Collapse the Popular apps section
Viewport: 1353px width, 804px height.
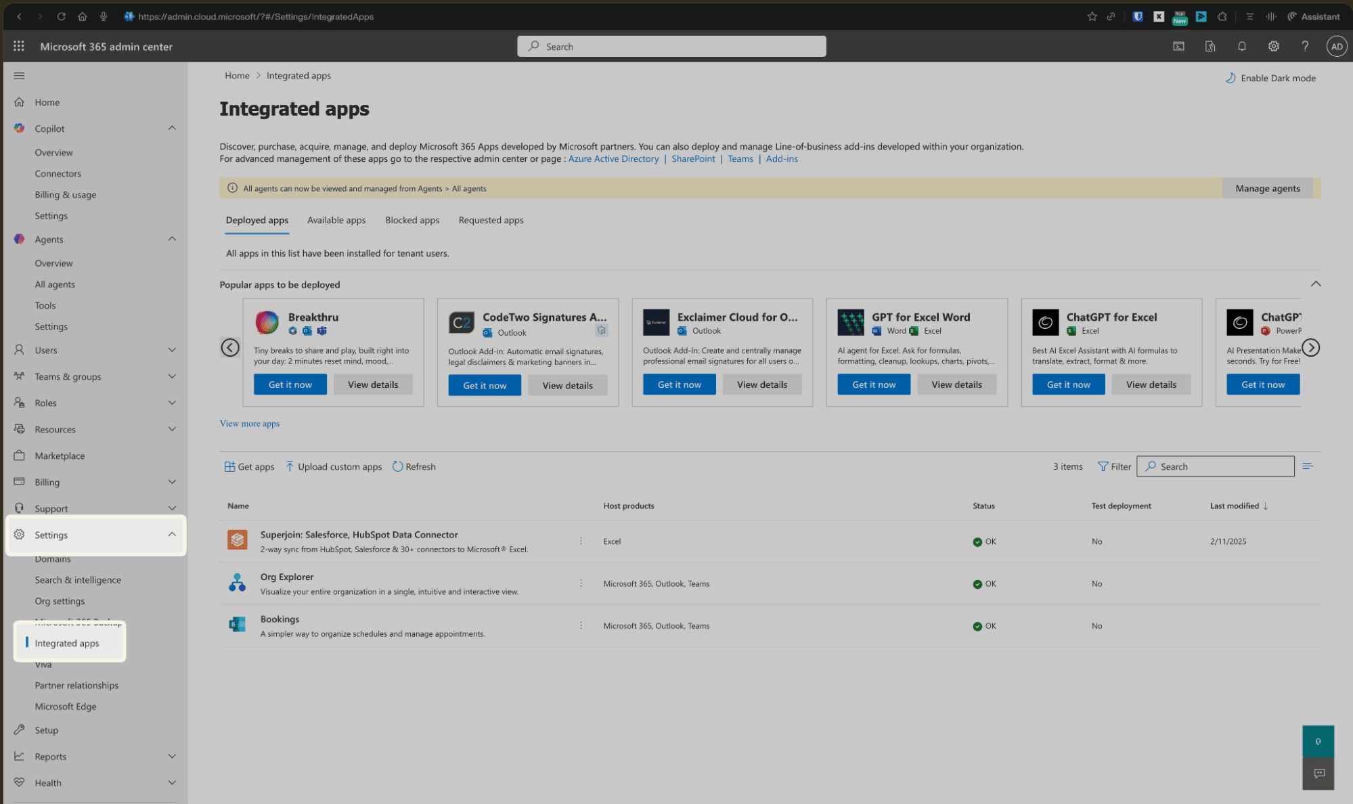[1315, 284]
